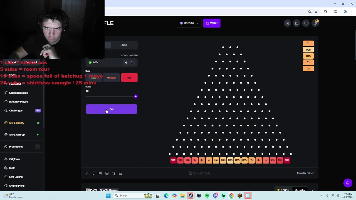Screen dimensions: 356x200
Task: Open game settings gear below Plinko board
Action: (87, 173)
